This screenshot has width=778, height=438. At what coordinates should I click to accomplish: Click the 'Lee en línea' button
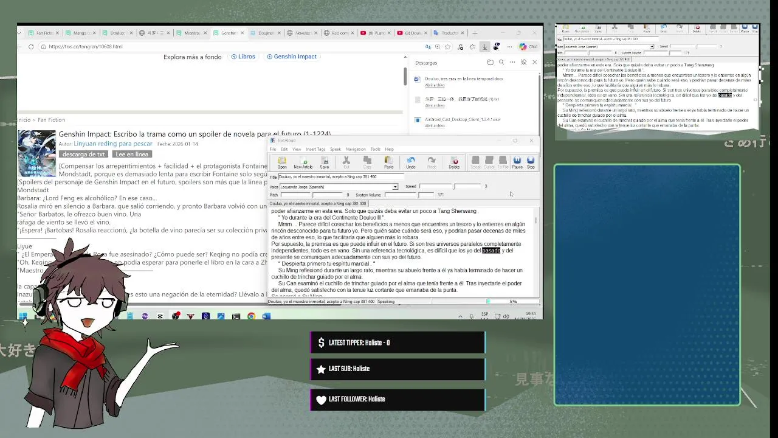coord(132,155)
